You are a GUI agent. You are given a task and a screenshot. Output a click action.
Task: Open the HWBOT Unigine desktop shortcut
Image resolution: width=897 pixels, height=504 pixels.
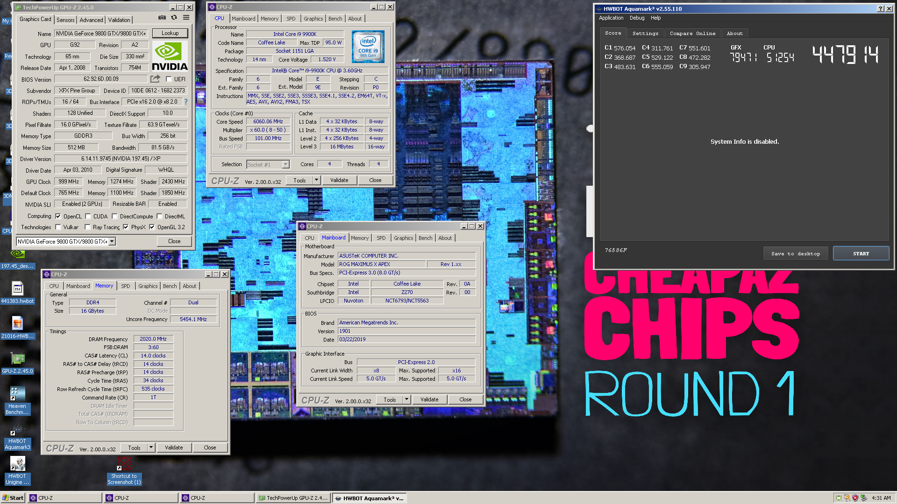[x=17, y=471]
